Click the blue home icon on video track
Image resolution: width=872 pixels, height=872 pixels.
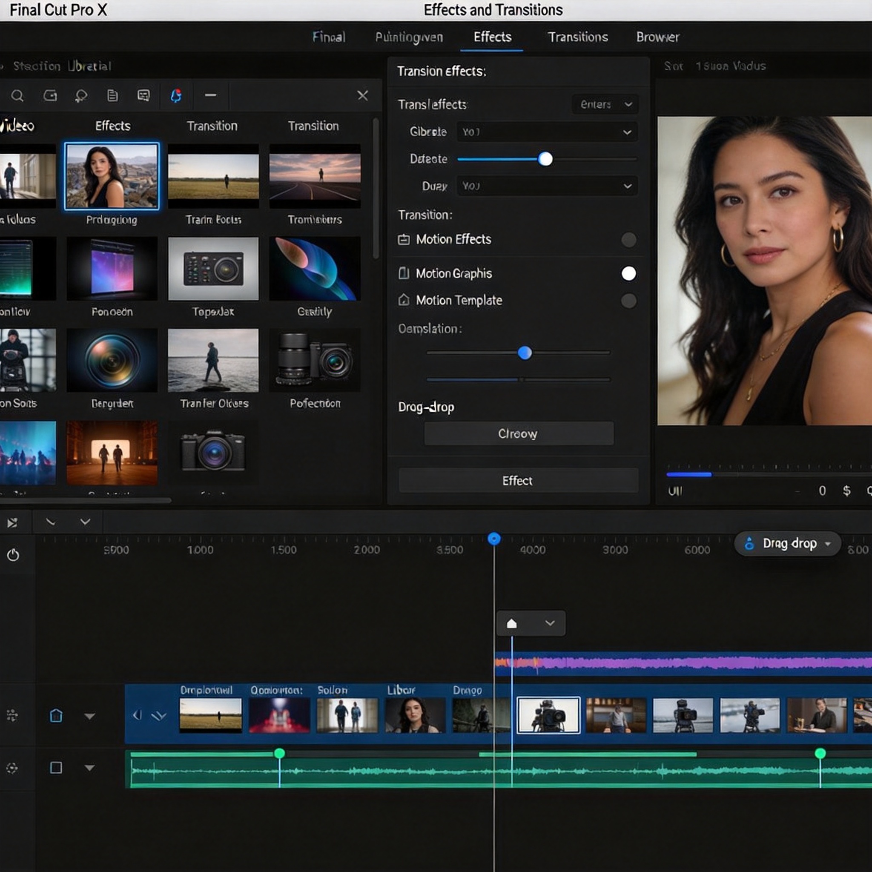click(56, 715)
